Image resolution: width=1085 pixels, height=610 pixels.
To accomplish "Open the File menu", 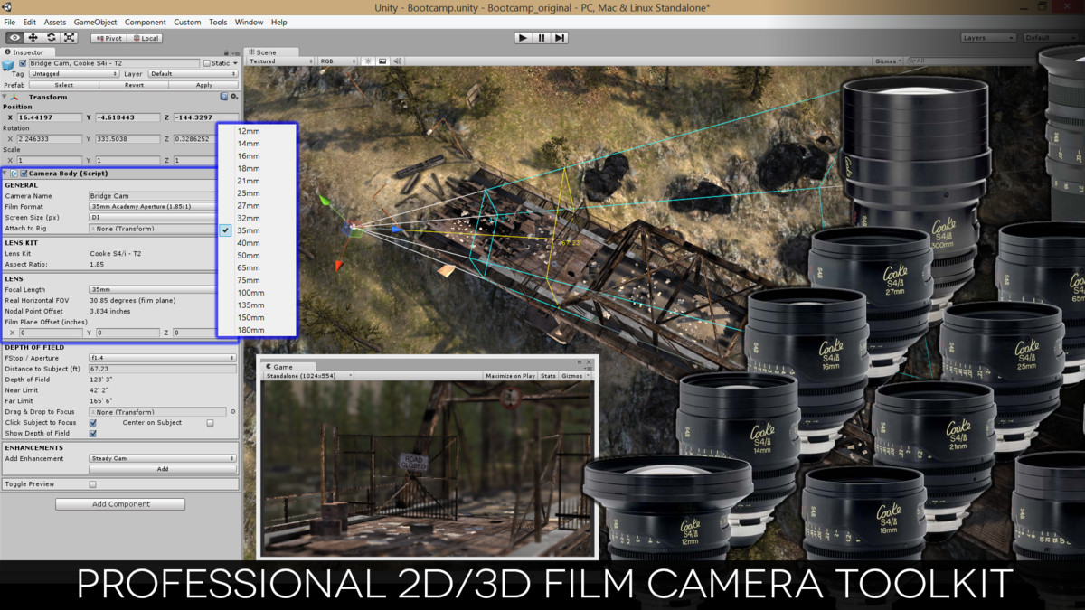I will coord(9,22).
